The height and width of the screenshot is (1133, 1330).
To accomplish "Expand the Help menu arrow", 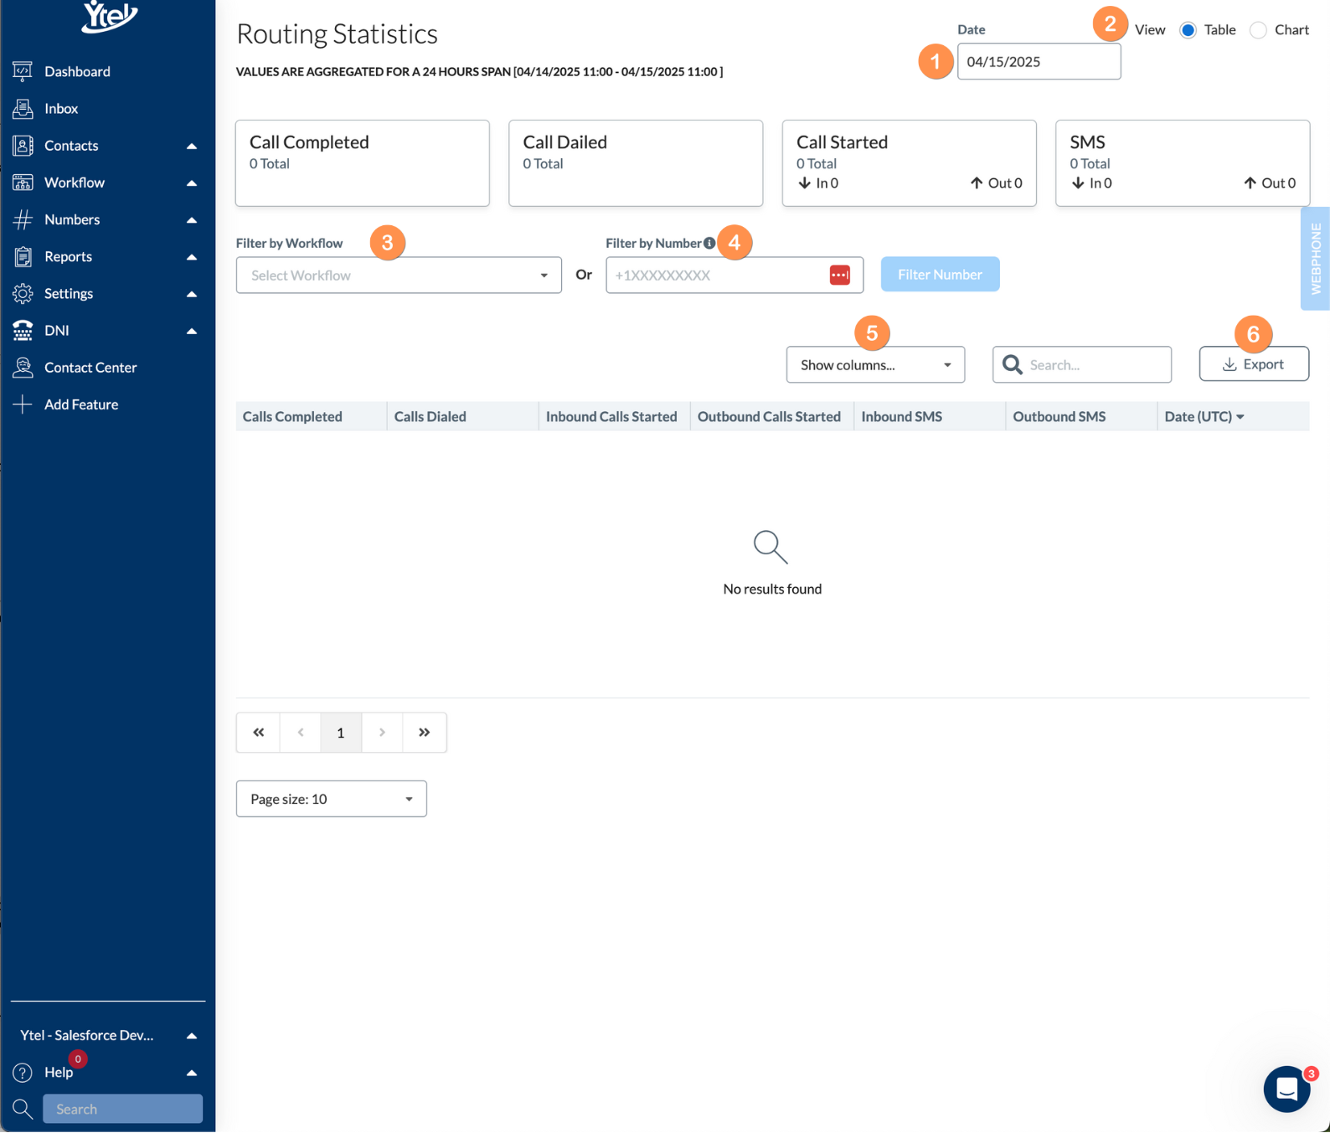I will pos(192,1073).
